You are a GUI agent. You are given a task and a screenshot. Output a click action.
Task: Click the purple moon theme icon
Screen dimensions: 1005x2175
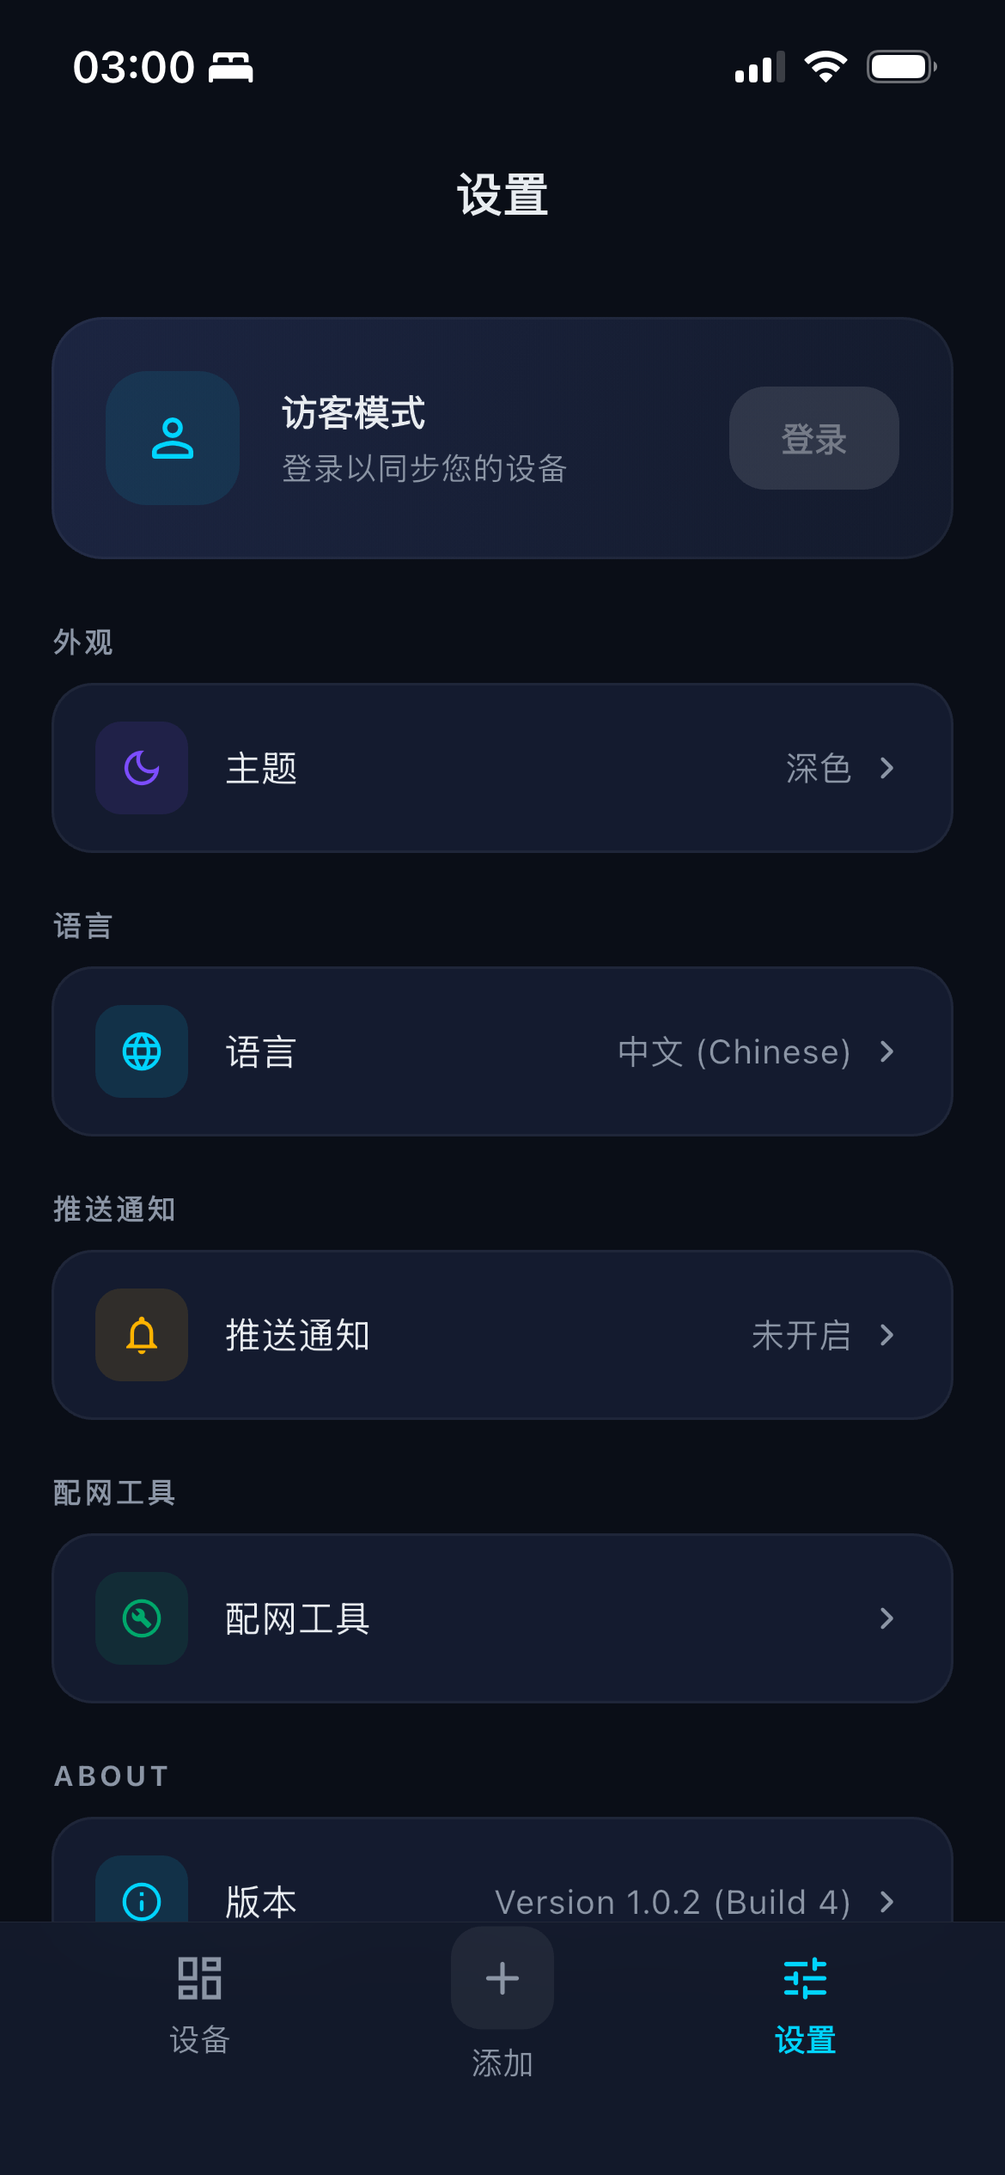click(142, 768)
